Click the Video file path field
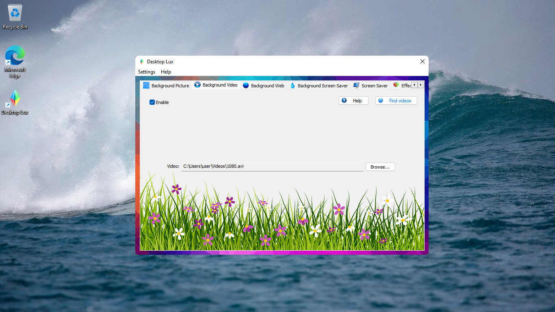The width and height of the screenshot is (555, 312). tap(272, 167)
